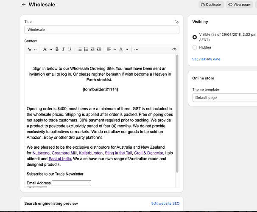
Task: Apply underline formatting in the editor toolbar
Action: coord(70,49)
